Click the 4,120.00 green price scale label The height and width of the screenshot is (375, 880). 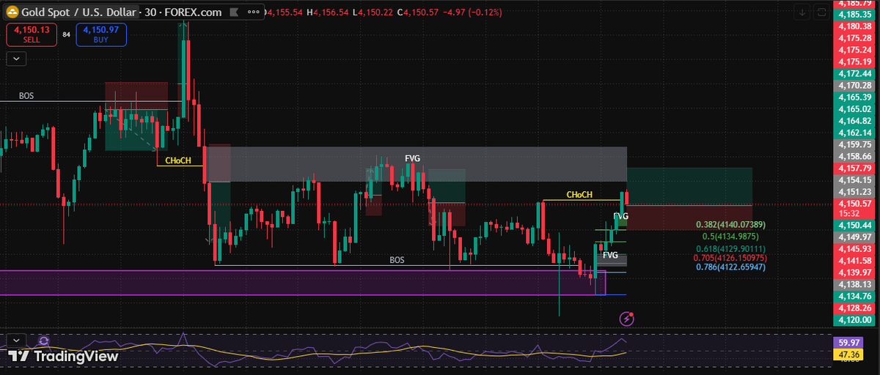(x=857, y=319)
